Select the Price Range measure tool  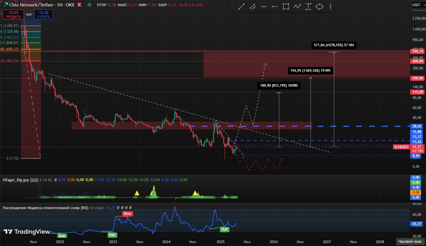pos(308,6)
